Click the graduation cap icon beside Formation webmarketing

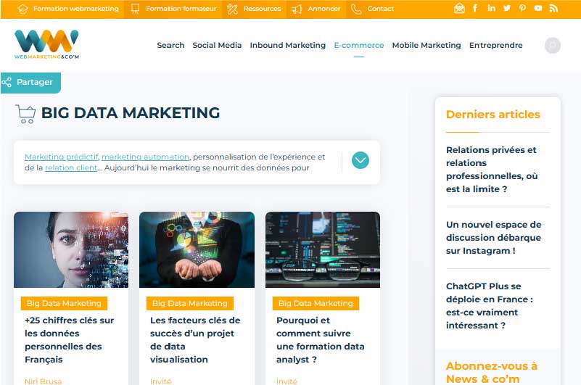22,9
